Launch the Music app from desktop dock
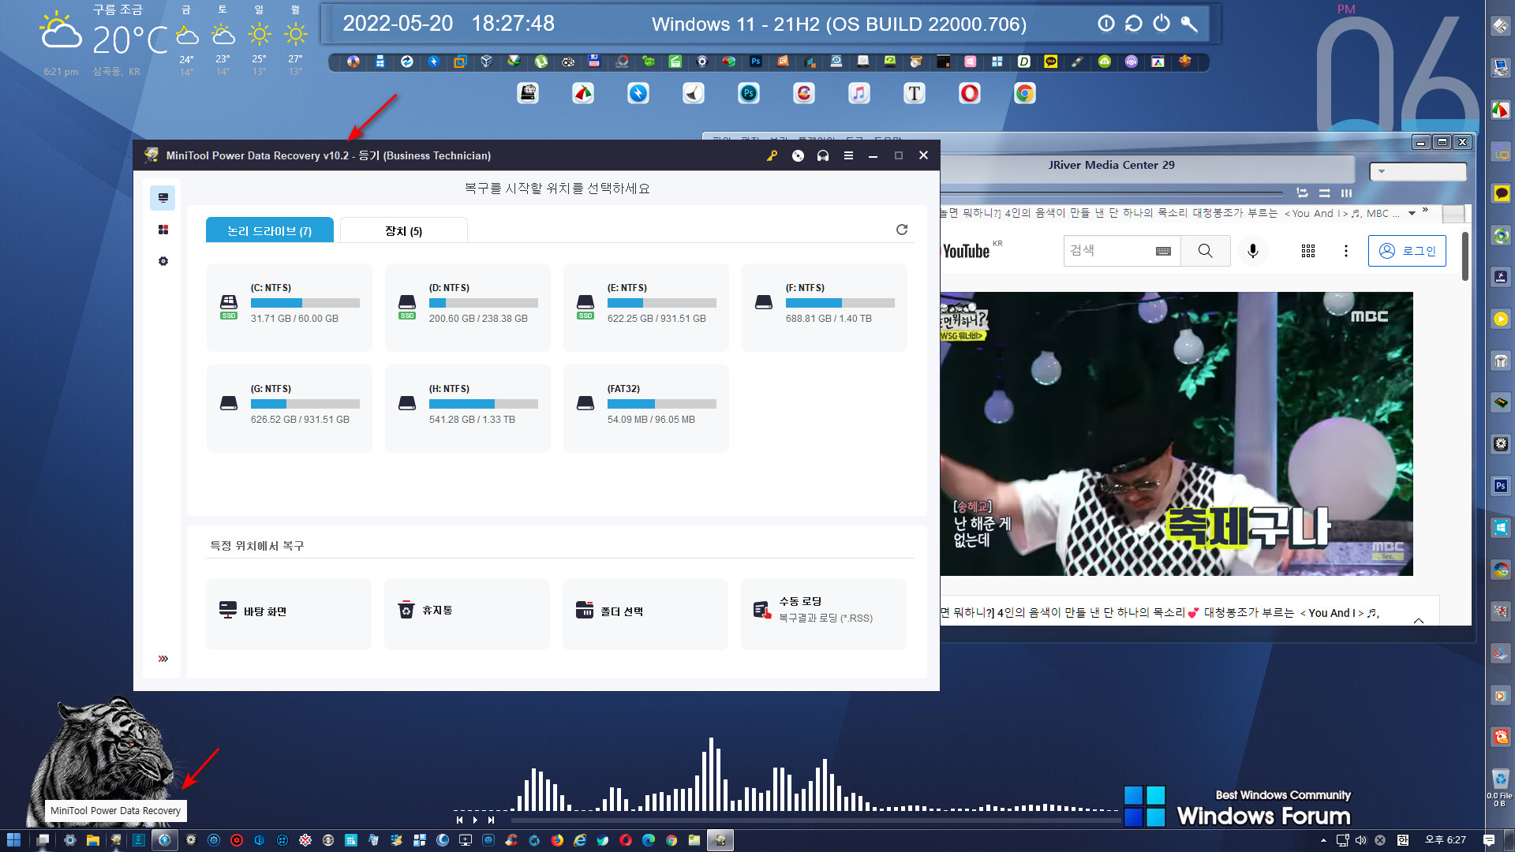This screenshot has width=1515, height=852. click(858, 94)
